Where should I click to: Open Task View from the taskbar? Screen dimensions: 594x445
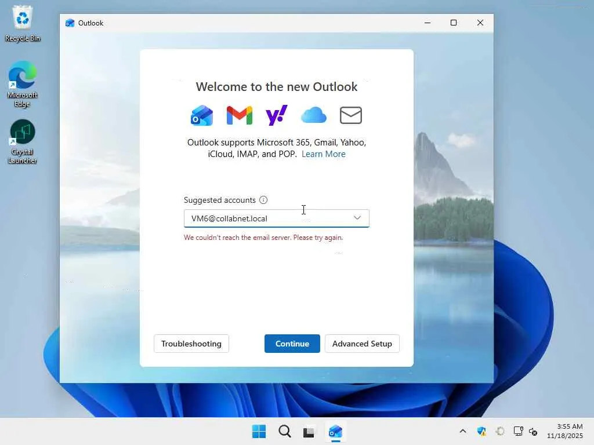[309, 432]
